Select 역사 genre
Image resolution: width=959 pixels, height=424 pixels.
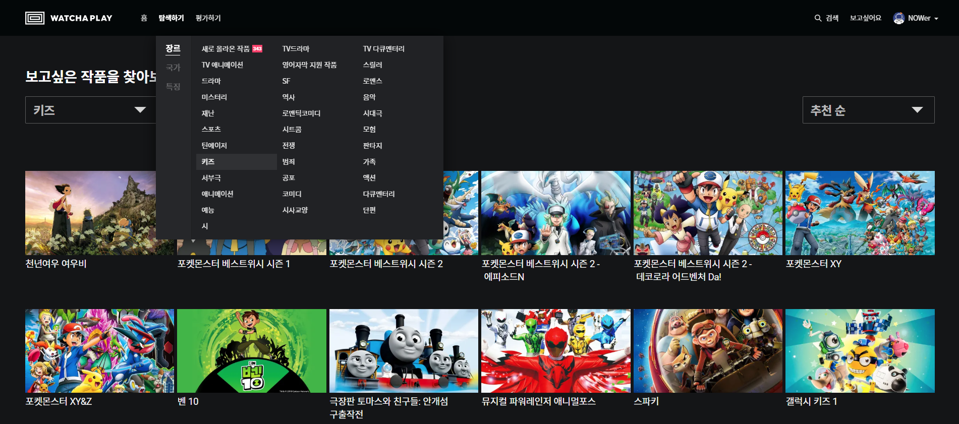coord(289,97)
